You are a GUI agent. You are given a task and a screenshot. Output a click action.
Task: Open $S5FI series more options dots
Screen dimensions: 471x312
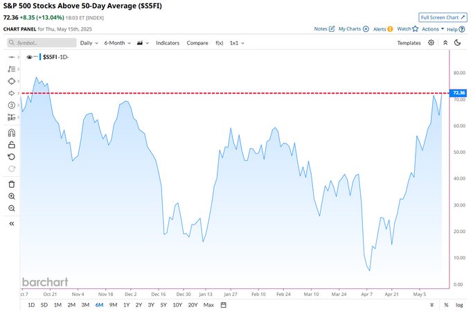tap(36, 57)
